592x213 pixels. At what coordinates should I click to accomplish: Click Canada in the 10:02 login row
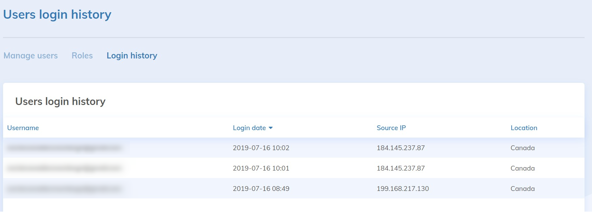coord(522,148)
